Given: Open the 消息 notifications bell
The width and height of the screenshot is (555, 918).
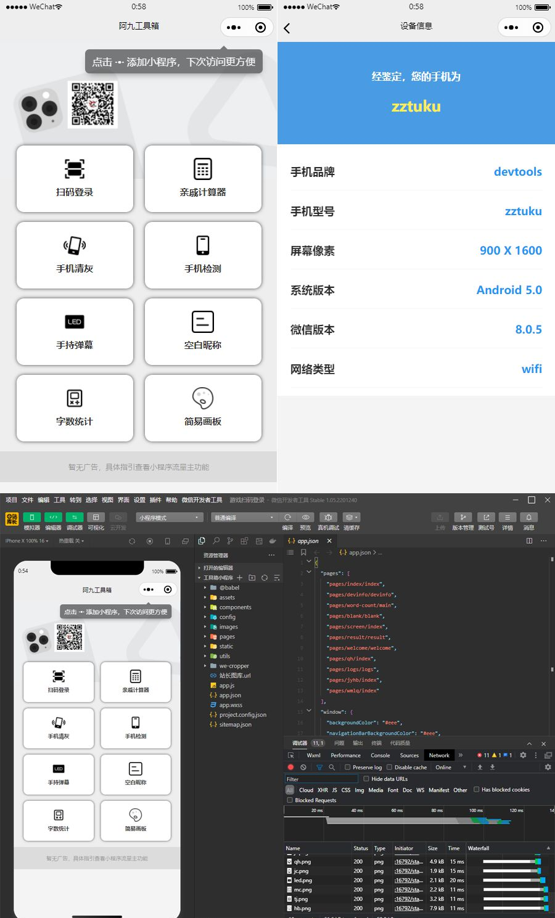Looking at the screenshot, I should [528, 517].
